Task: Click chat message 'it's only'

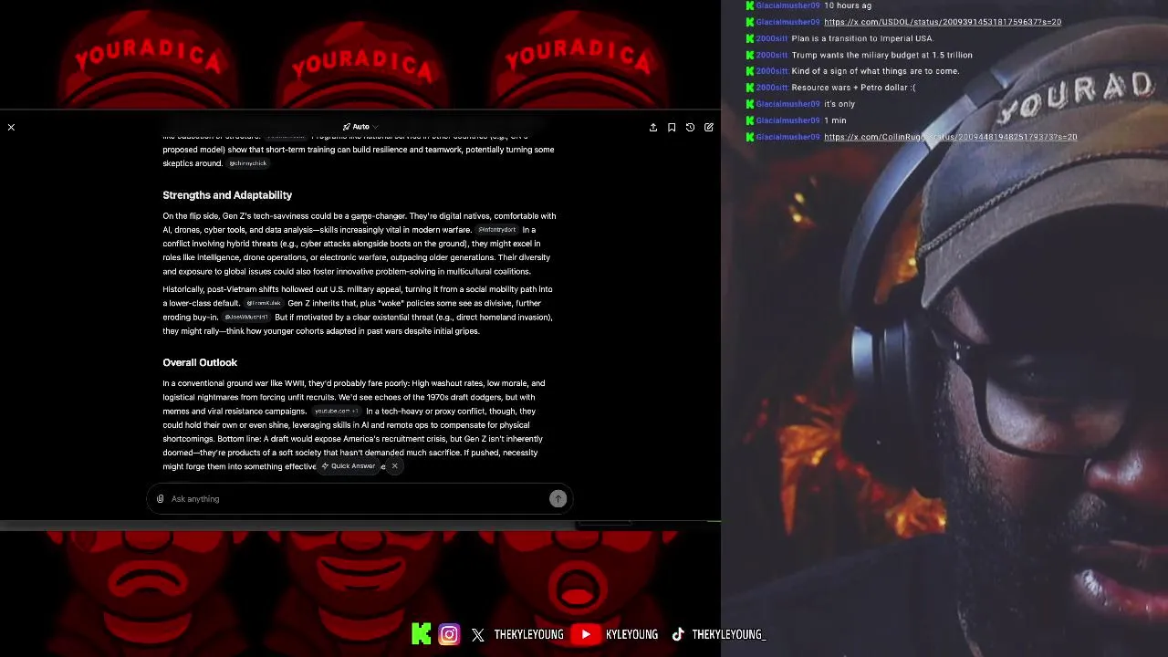Action: pos(839,104)
